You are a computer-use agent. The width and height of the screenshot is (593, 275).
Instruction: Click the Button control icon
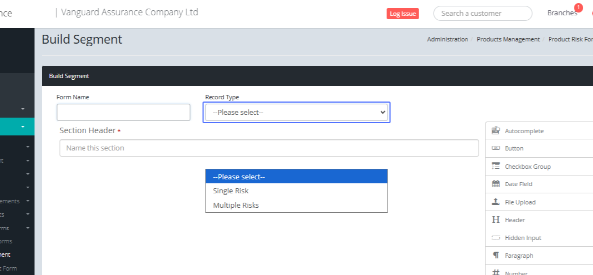coord(496,148)
